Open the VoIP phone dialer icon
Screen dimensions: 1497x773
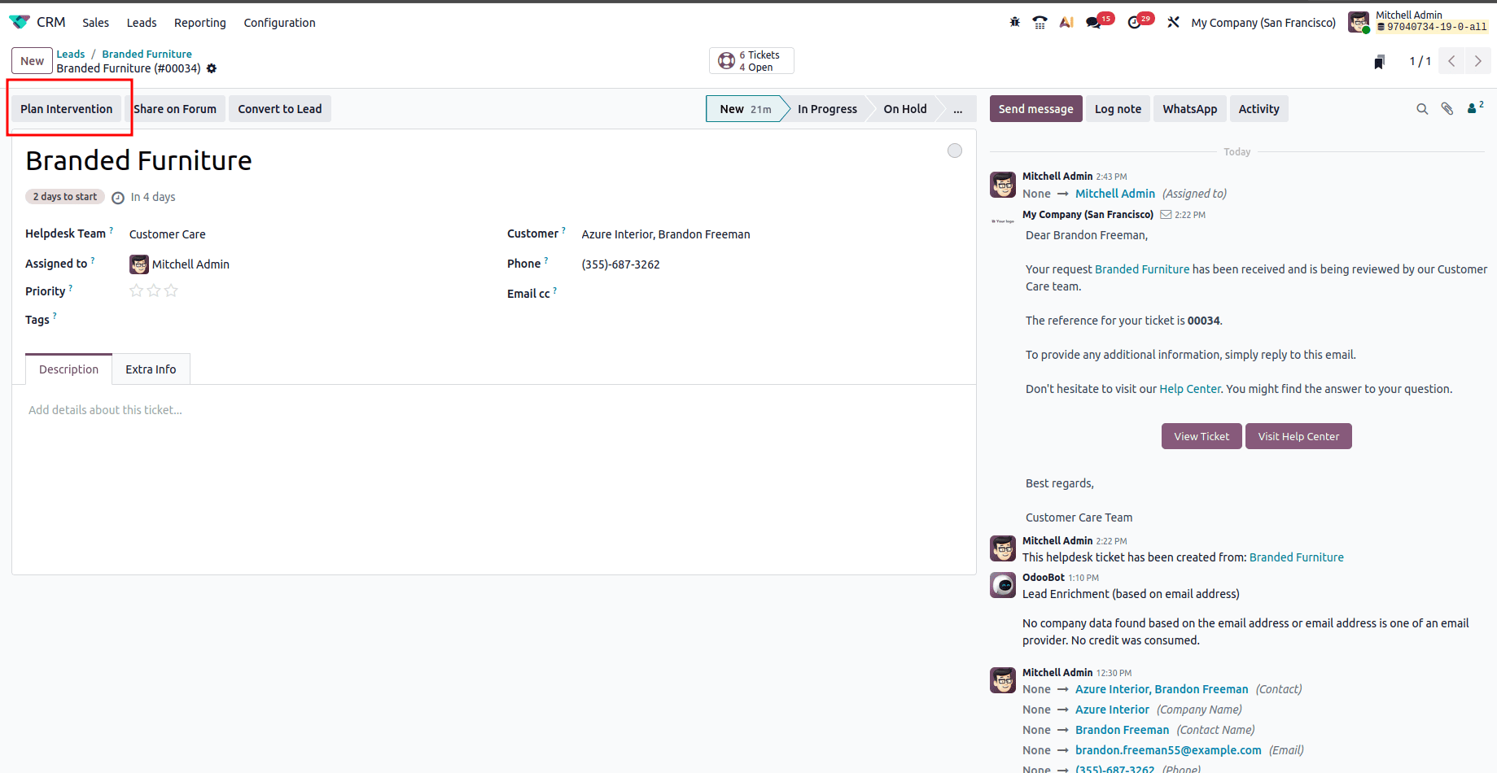coord(1040,22)
